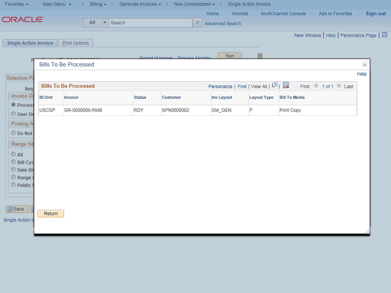Open MultiChannel Console link
The width and height of the screenshot is (391, 293).
pyautogui.click(x=283, y=13)
